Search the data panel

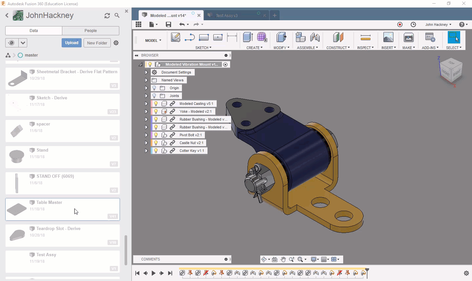[117, 15]
